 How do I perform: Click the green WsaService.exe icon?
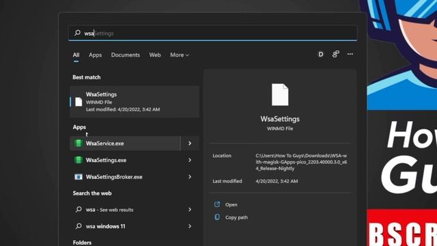[x=79, y=143]
